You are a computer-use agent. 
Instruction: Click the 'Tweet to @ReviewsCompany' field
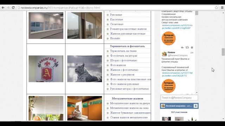(x=179, y=98)
